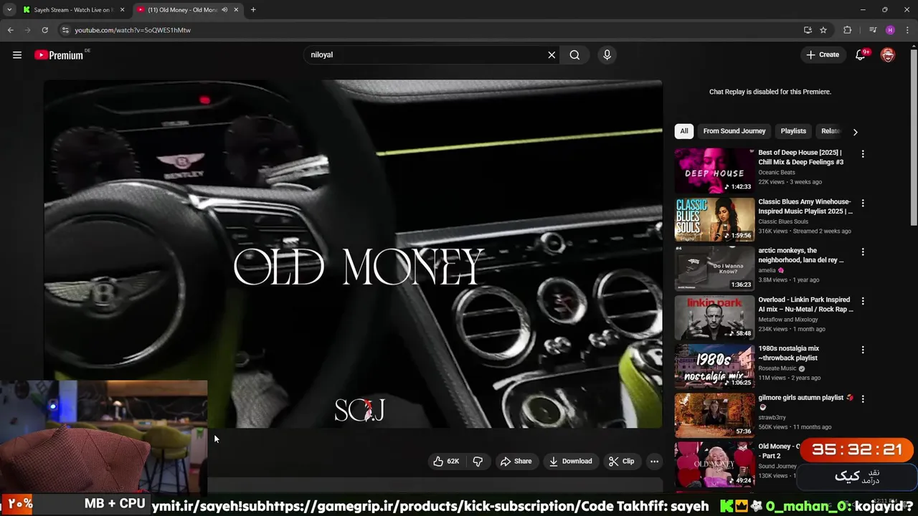The height and width of the screenshot is (516, 918).
Task: Open gilmore girls autumn thumbnail
Action: click(x=714, y=414)
